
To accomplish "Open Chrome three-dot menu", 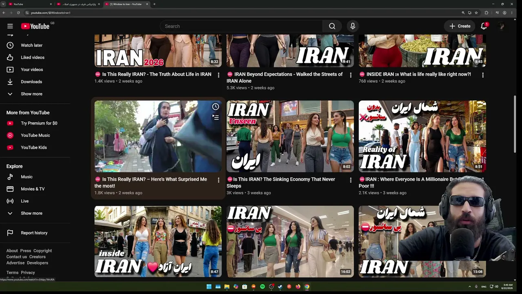I will 511,13.
